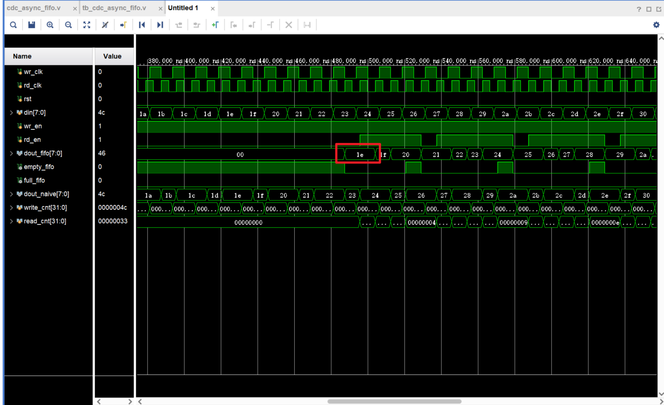Select the rd_en signal row
This screenshot has height=405, width=664.
click(x=32, y=140)
